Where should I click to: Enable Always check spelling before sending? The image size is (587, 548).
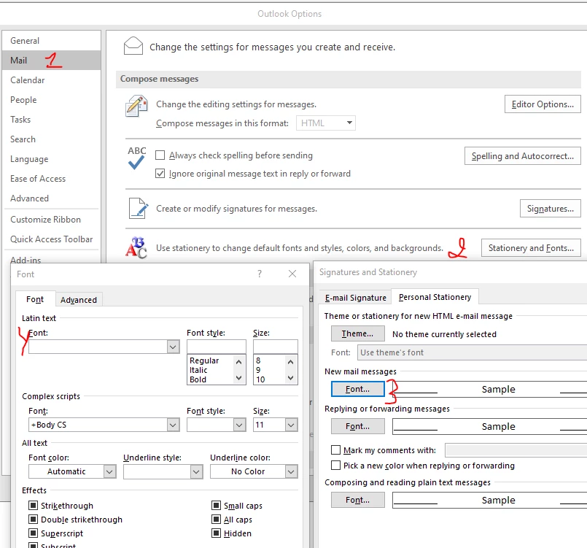160,155
